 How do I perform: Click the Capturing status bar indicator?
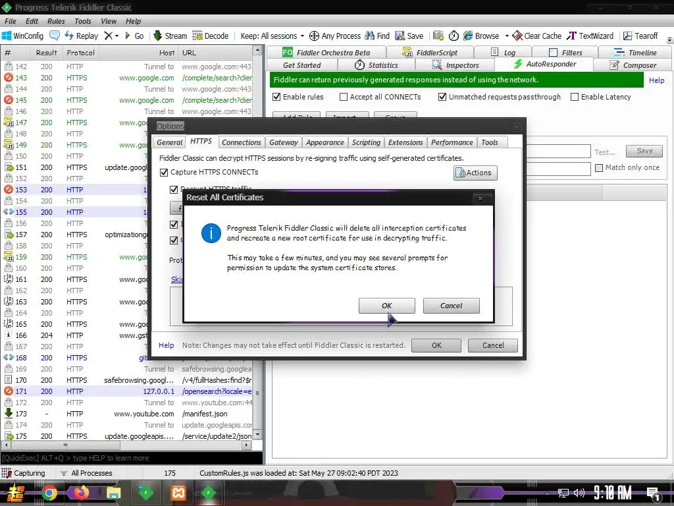(x=24, y=473)
